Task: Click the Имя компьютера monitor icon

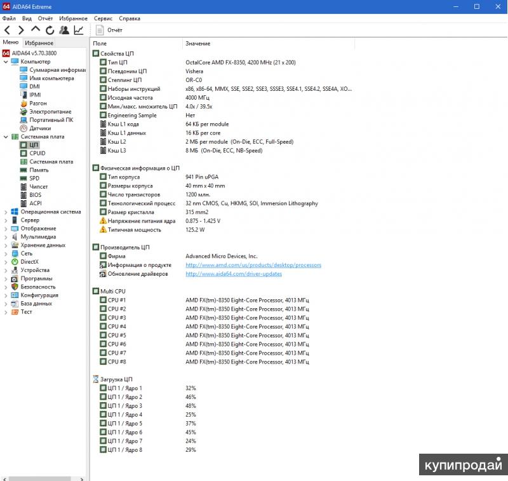Action: (x=23, y=78)
